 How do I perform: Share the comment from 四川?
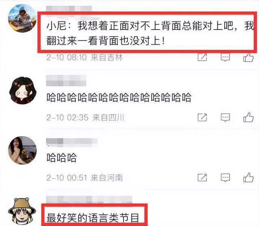tap(202, 117)
